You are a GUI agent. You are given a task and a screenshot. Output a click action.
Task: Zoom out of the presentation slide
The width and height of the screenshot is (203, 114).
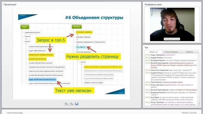click(x=71, y=104)
